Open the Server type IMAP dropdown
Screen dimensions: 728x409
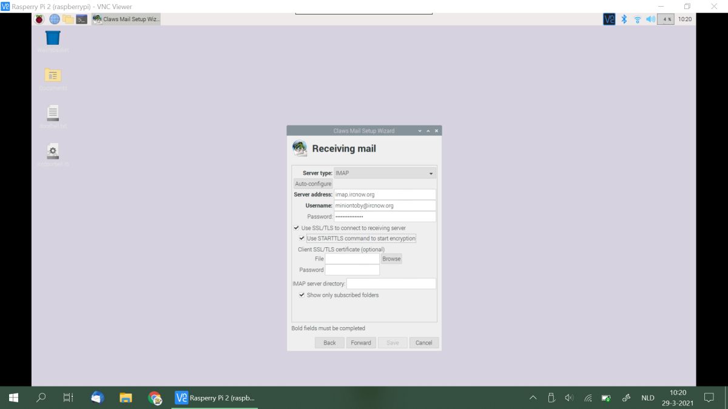[385, 173]
